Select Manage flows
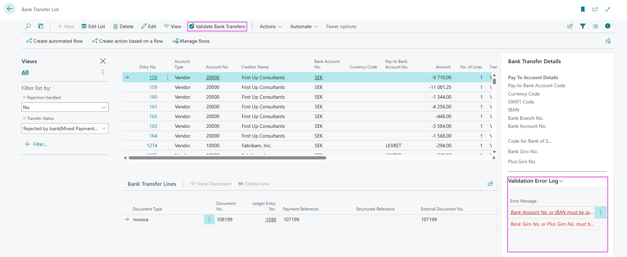 tap(191, 41)
